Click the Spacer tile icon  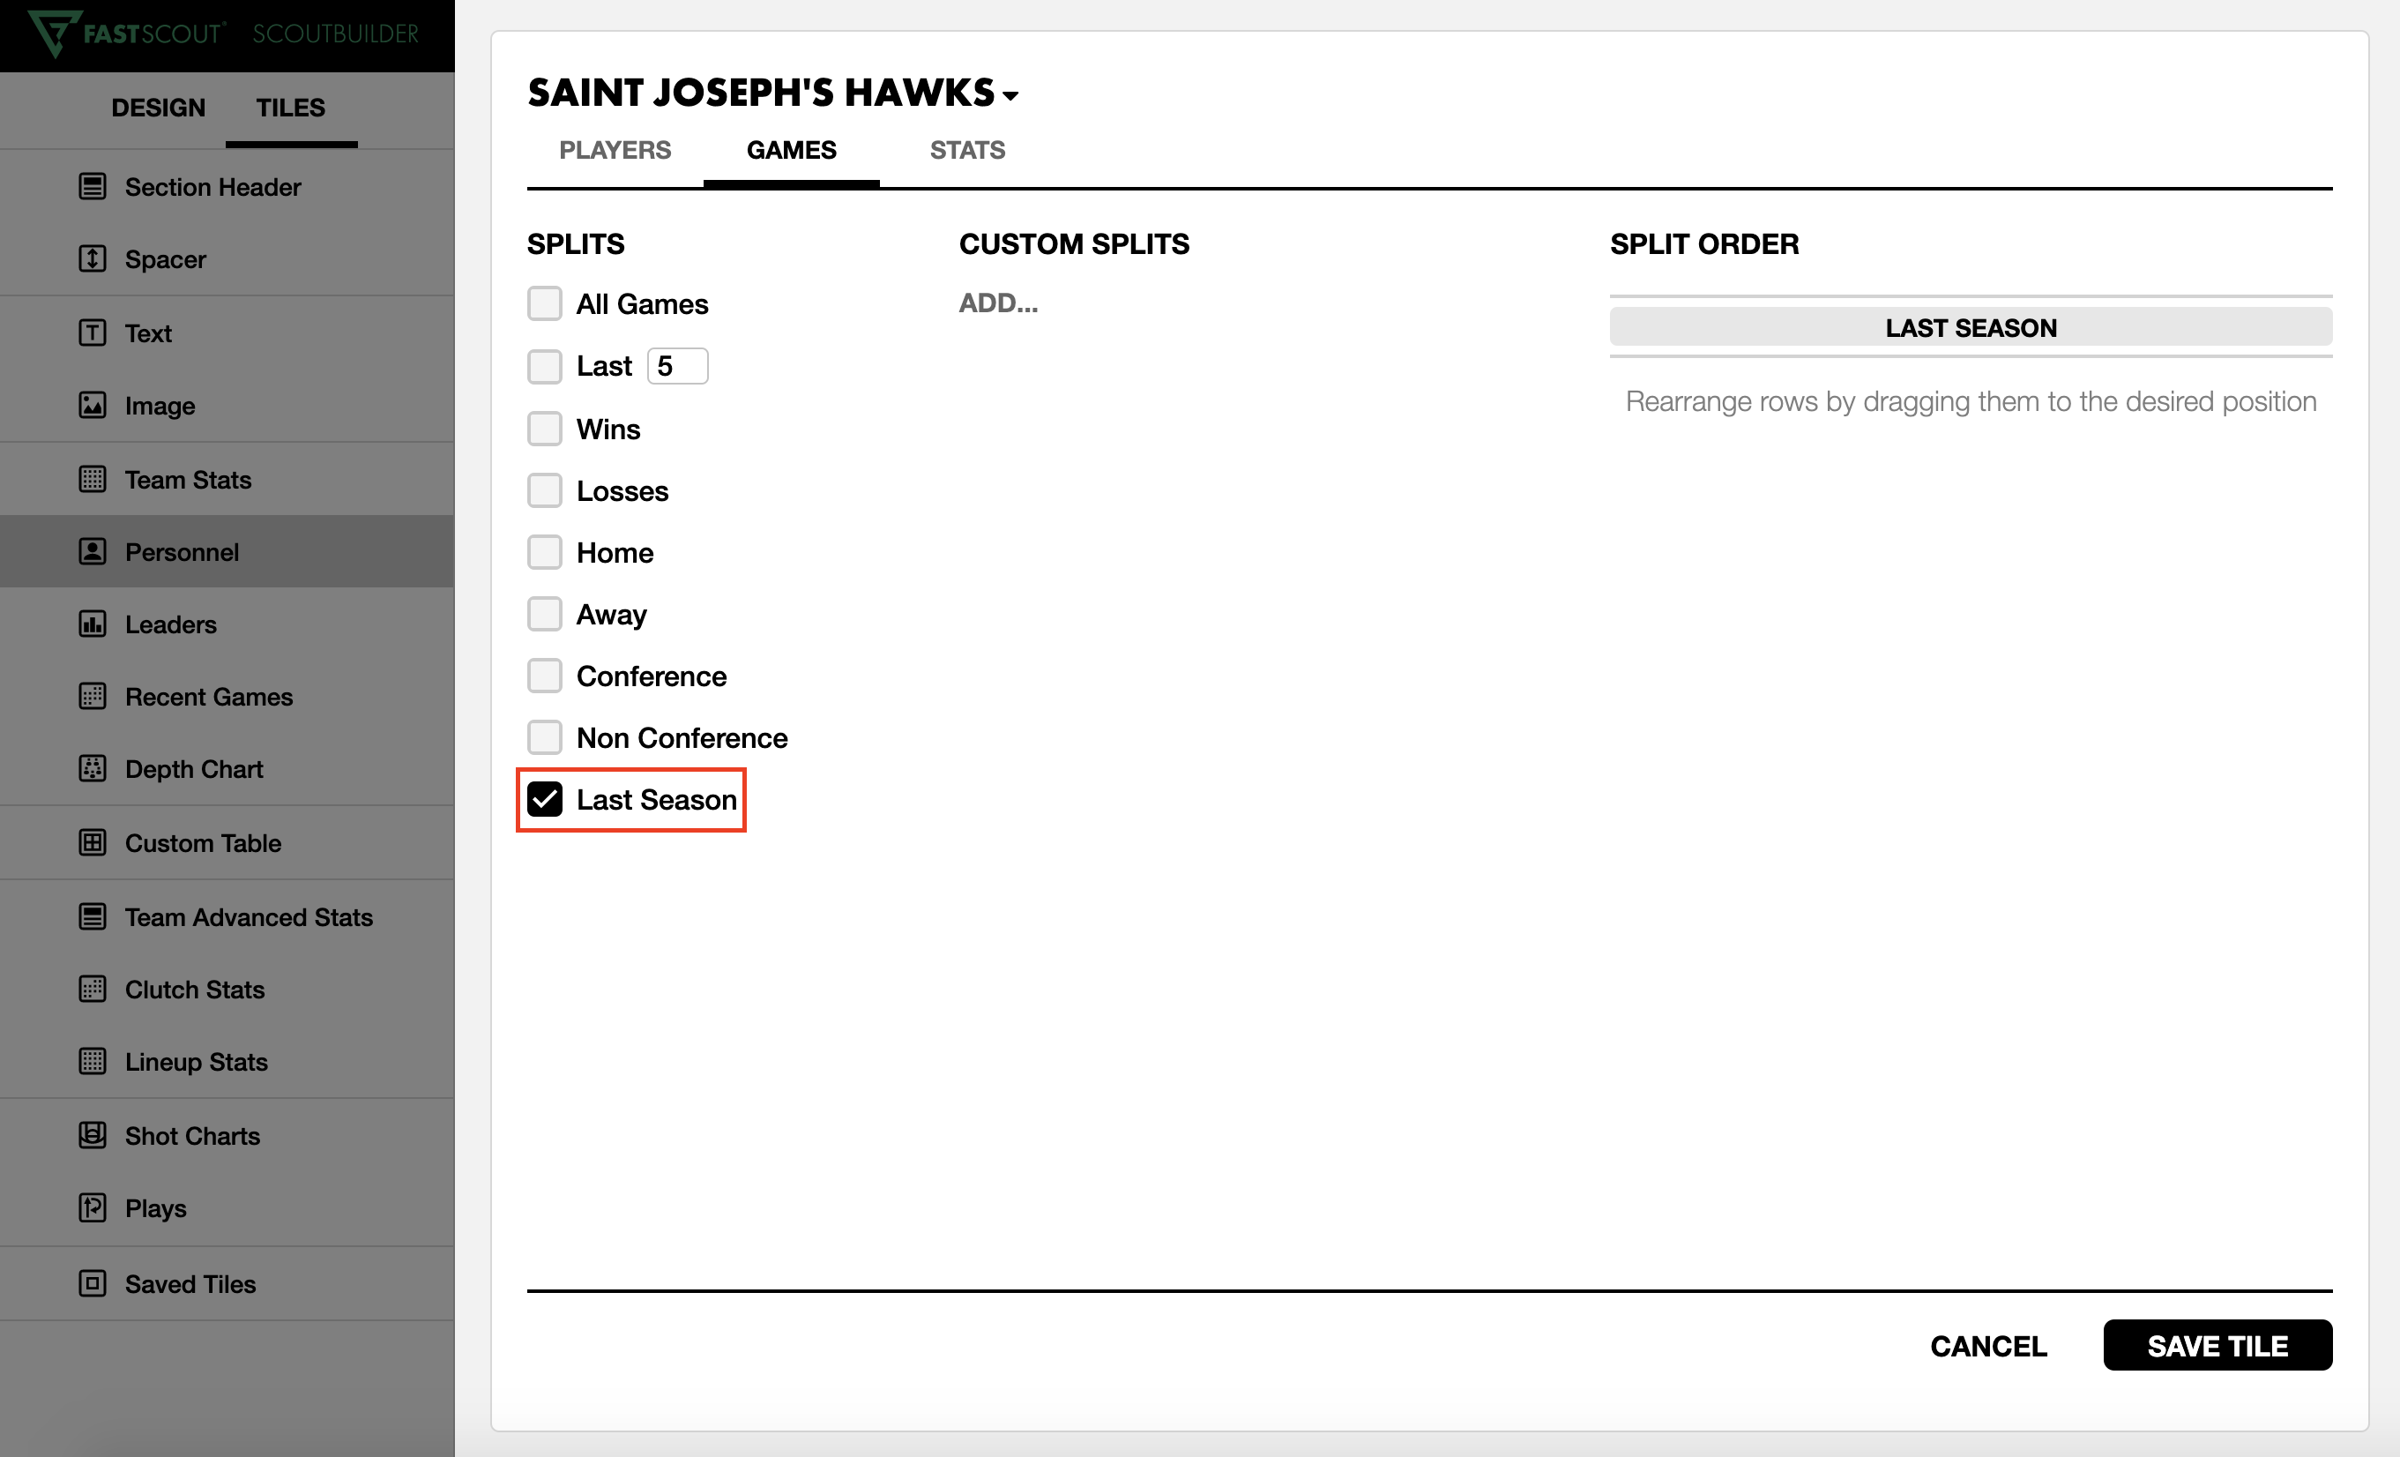(x=93, y=259)
